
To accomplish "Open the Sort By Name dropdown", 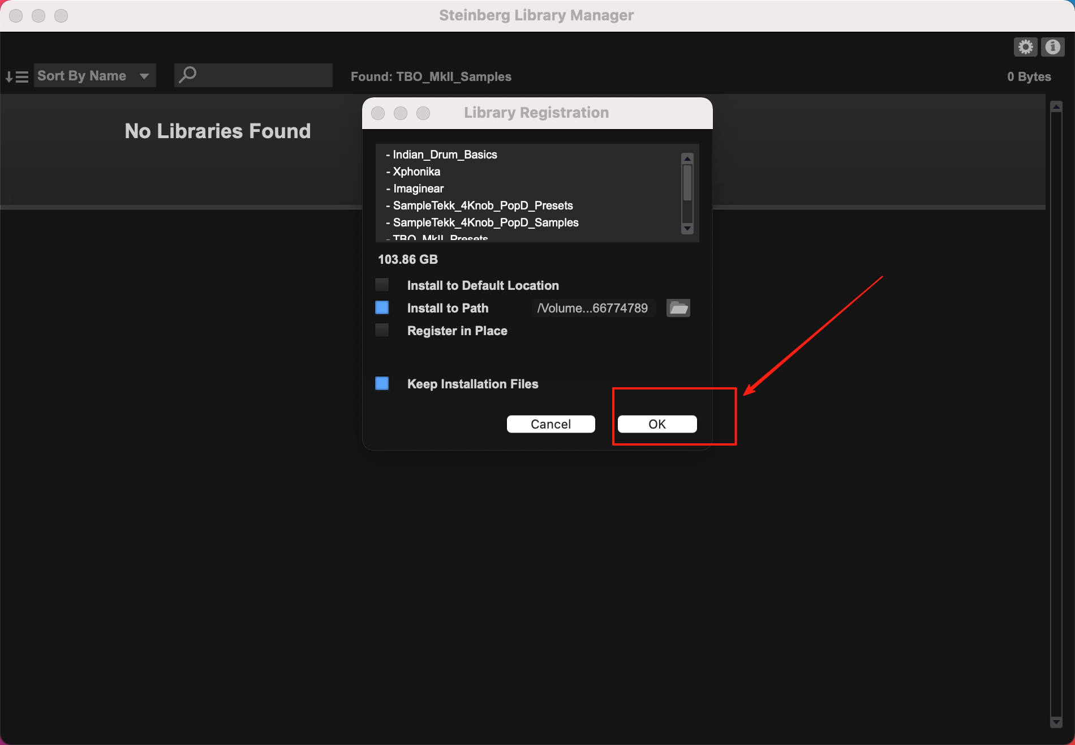I will (x=94, y=75).
